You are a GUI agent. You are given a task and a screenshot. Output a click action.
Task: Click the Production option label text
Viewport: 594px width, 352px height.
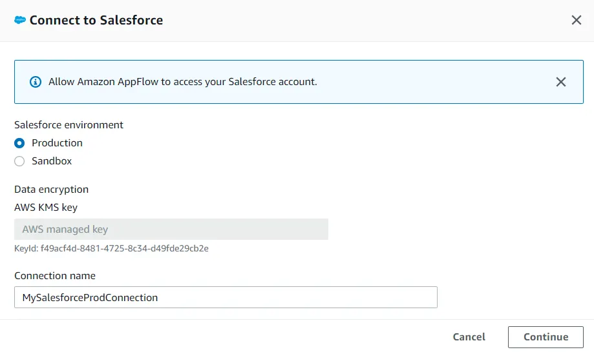pos(57,143)
